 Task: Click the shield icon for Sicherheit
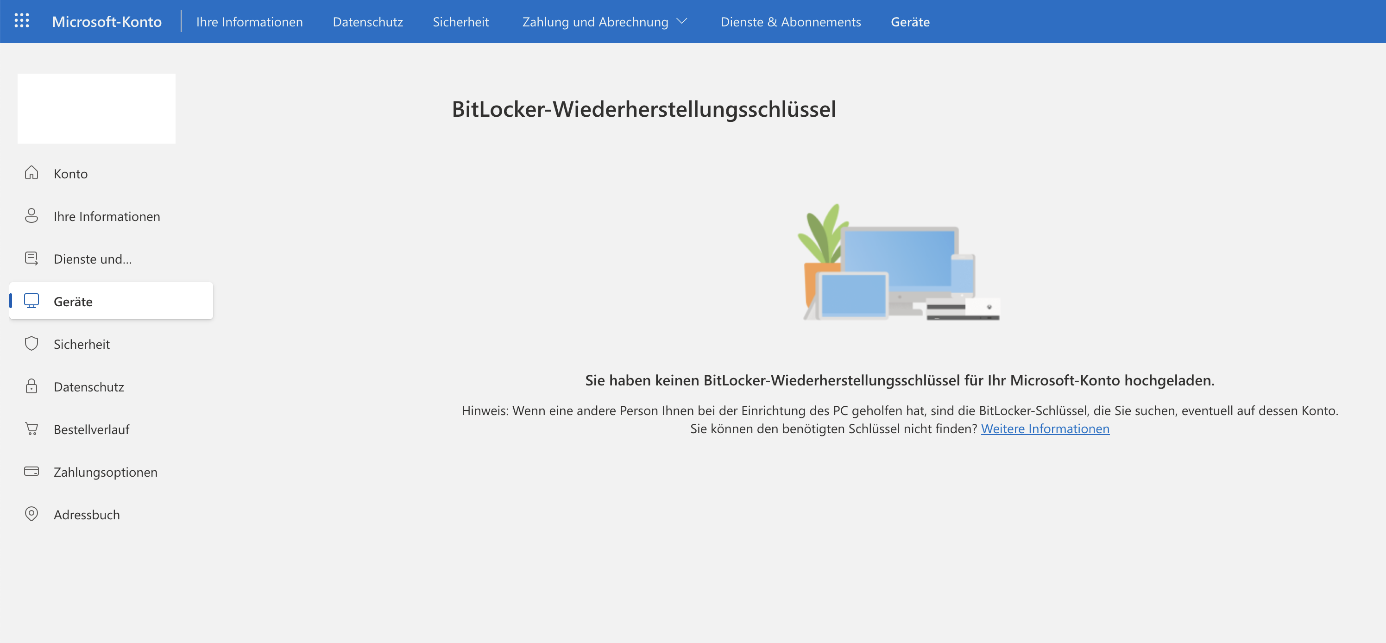pos(31,343)
